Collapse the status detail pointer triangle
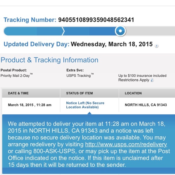This screenshot has height=175, width=175. tap(90, 113)
